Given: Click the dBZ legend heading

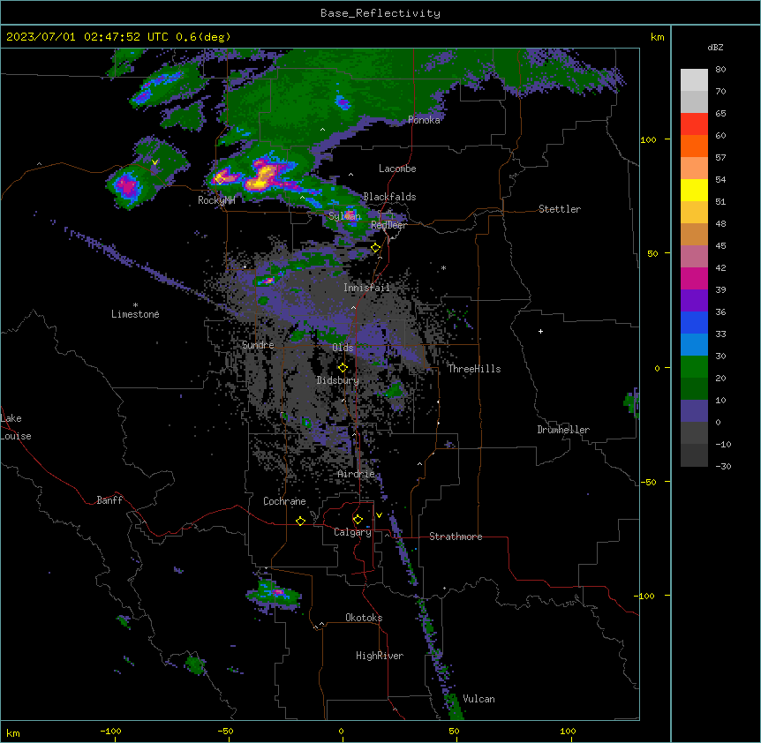Looking at the screenshot, I should point(715,47).
